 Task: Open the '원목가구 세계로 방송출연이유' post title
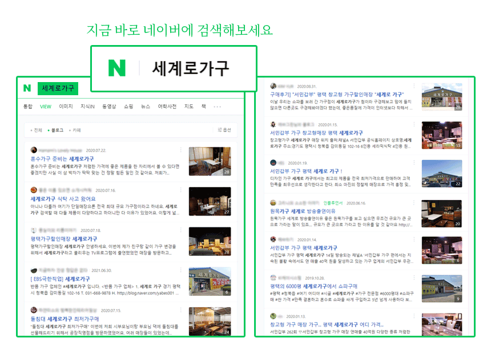tap(303, 211)
